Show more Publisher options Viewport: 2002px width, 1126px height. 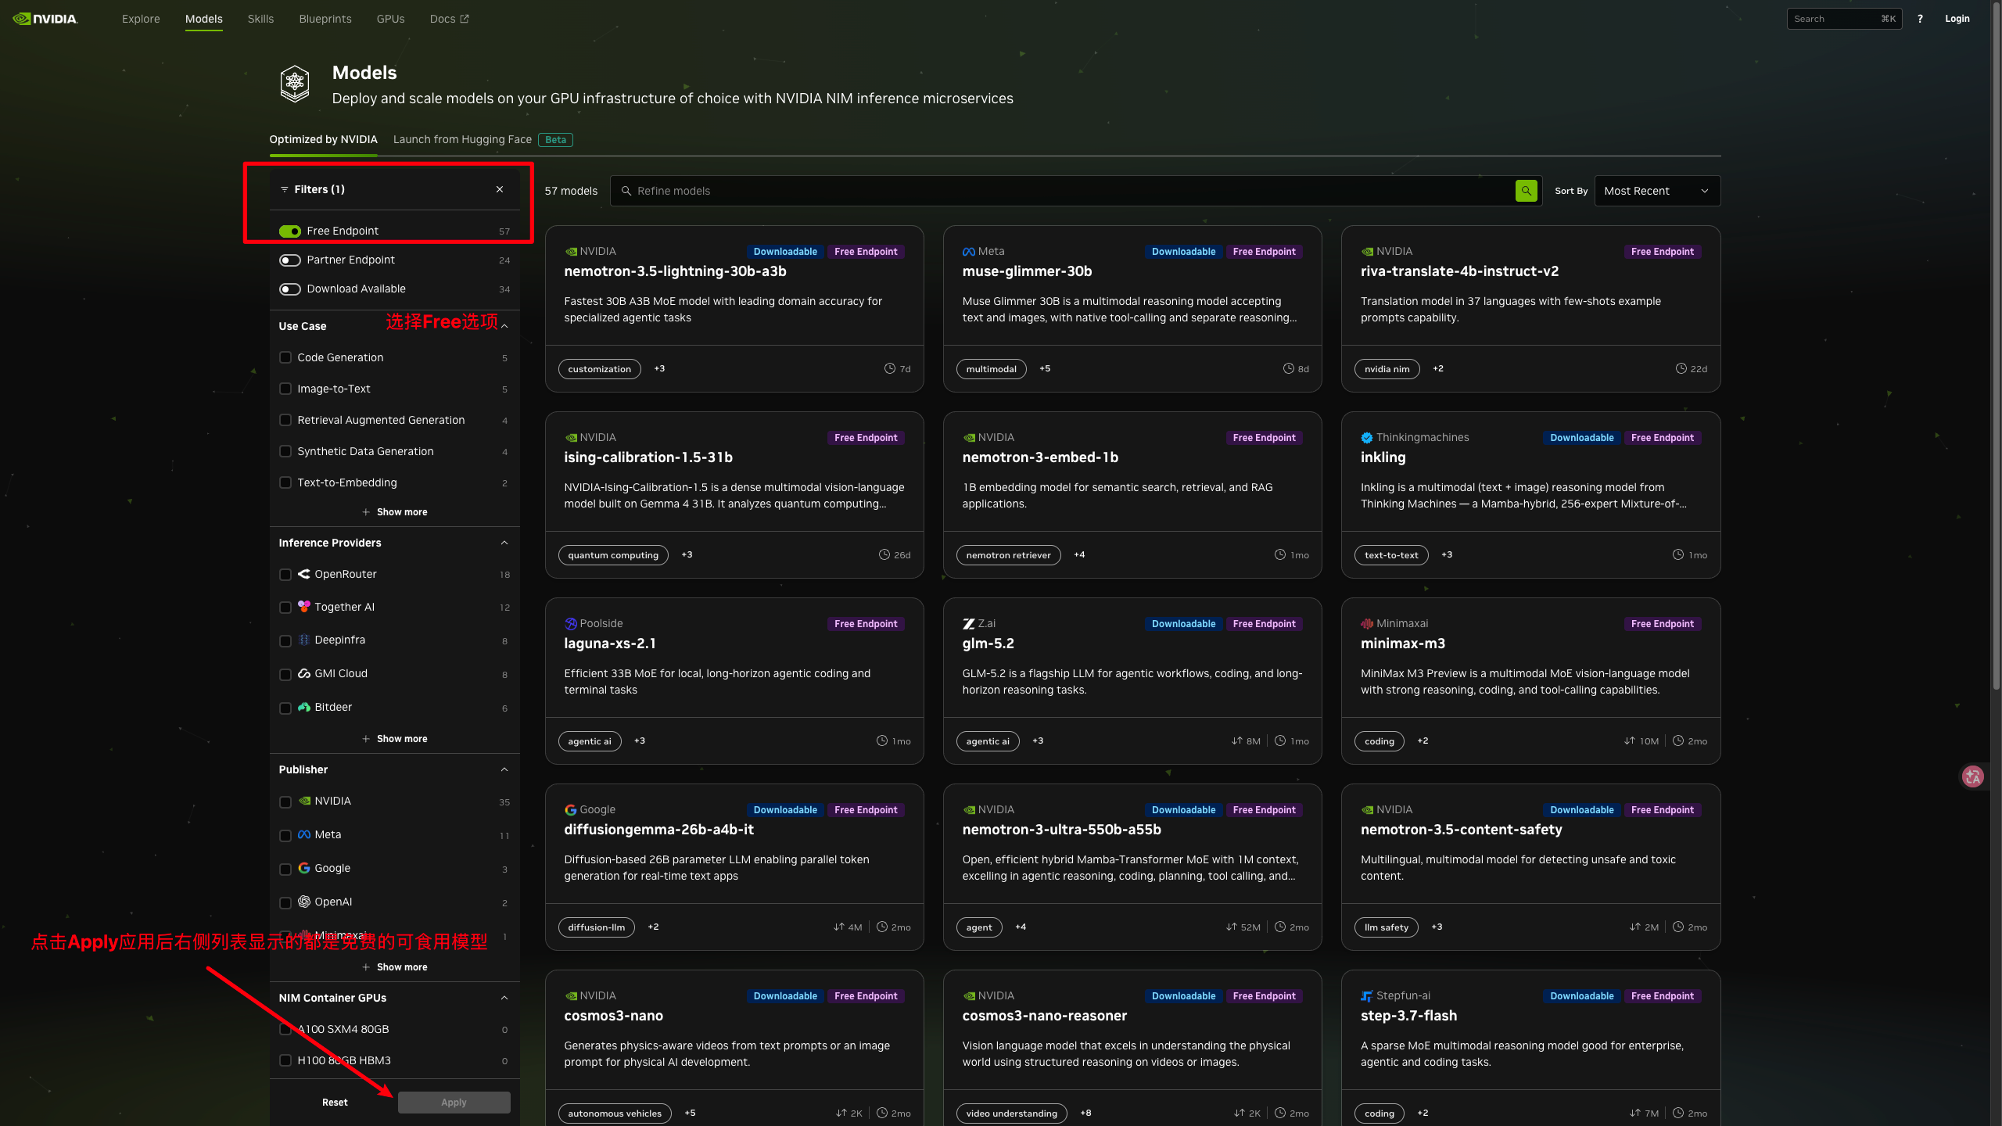coord(395,967)
